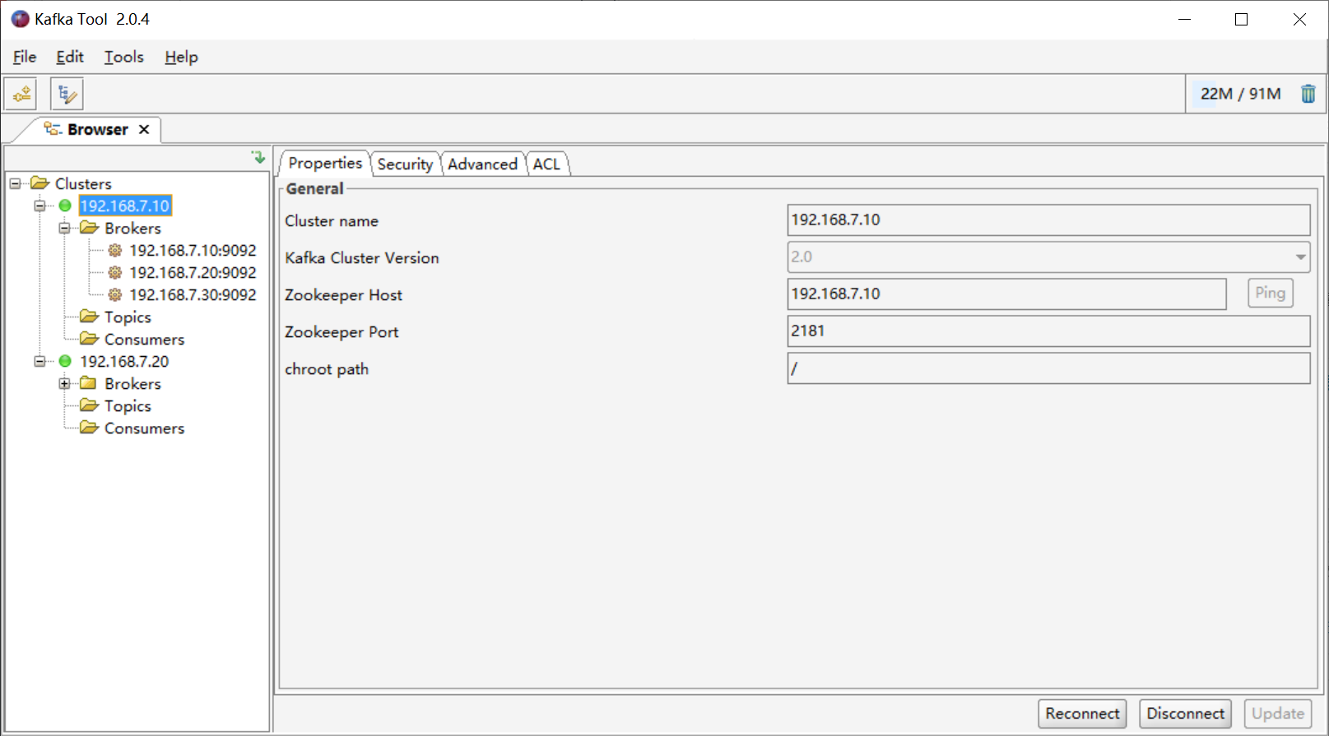Collapse the 192.168.7.10 cluster node

39,206
